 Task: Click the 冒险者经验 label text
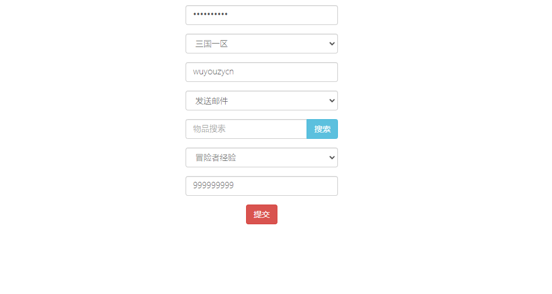click(x=215, y=158)
